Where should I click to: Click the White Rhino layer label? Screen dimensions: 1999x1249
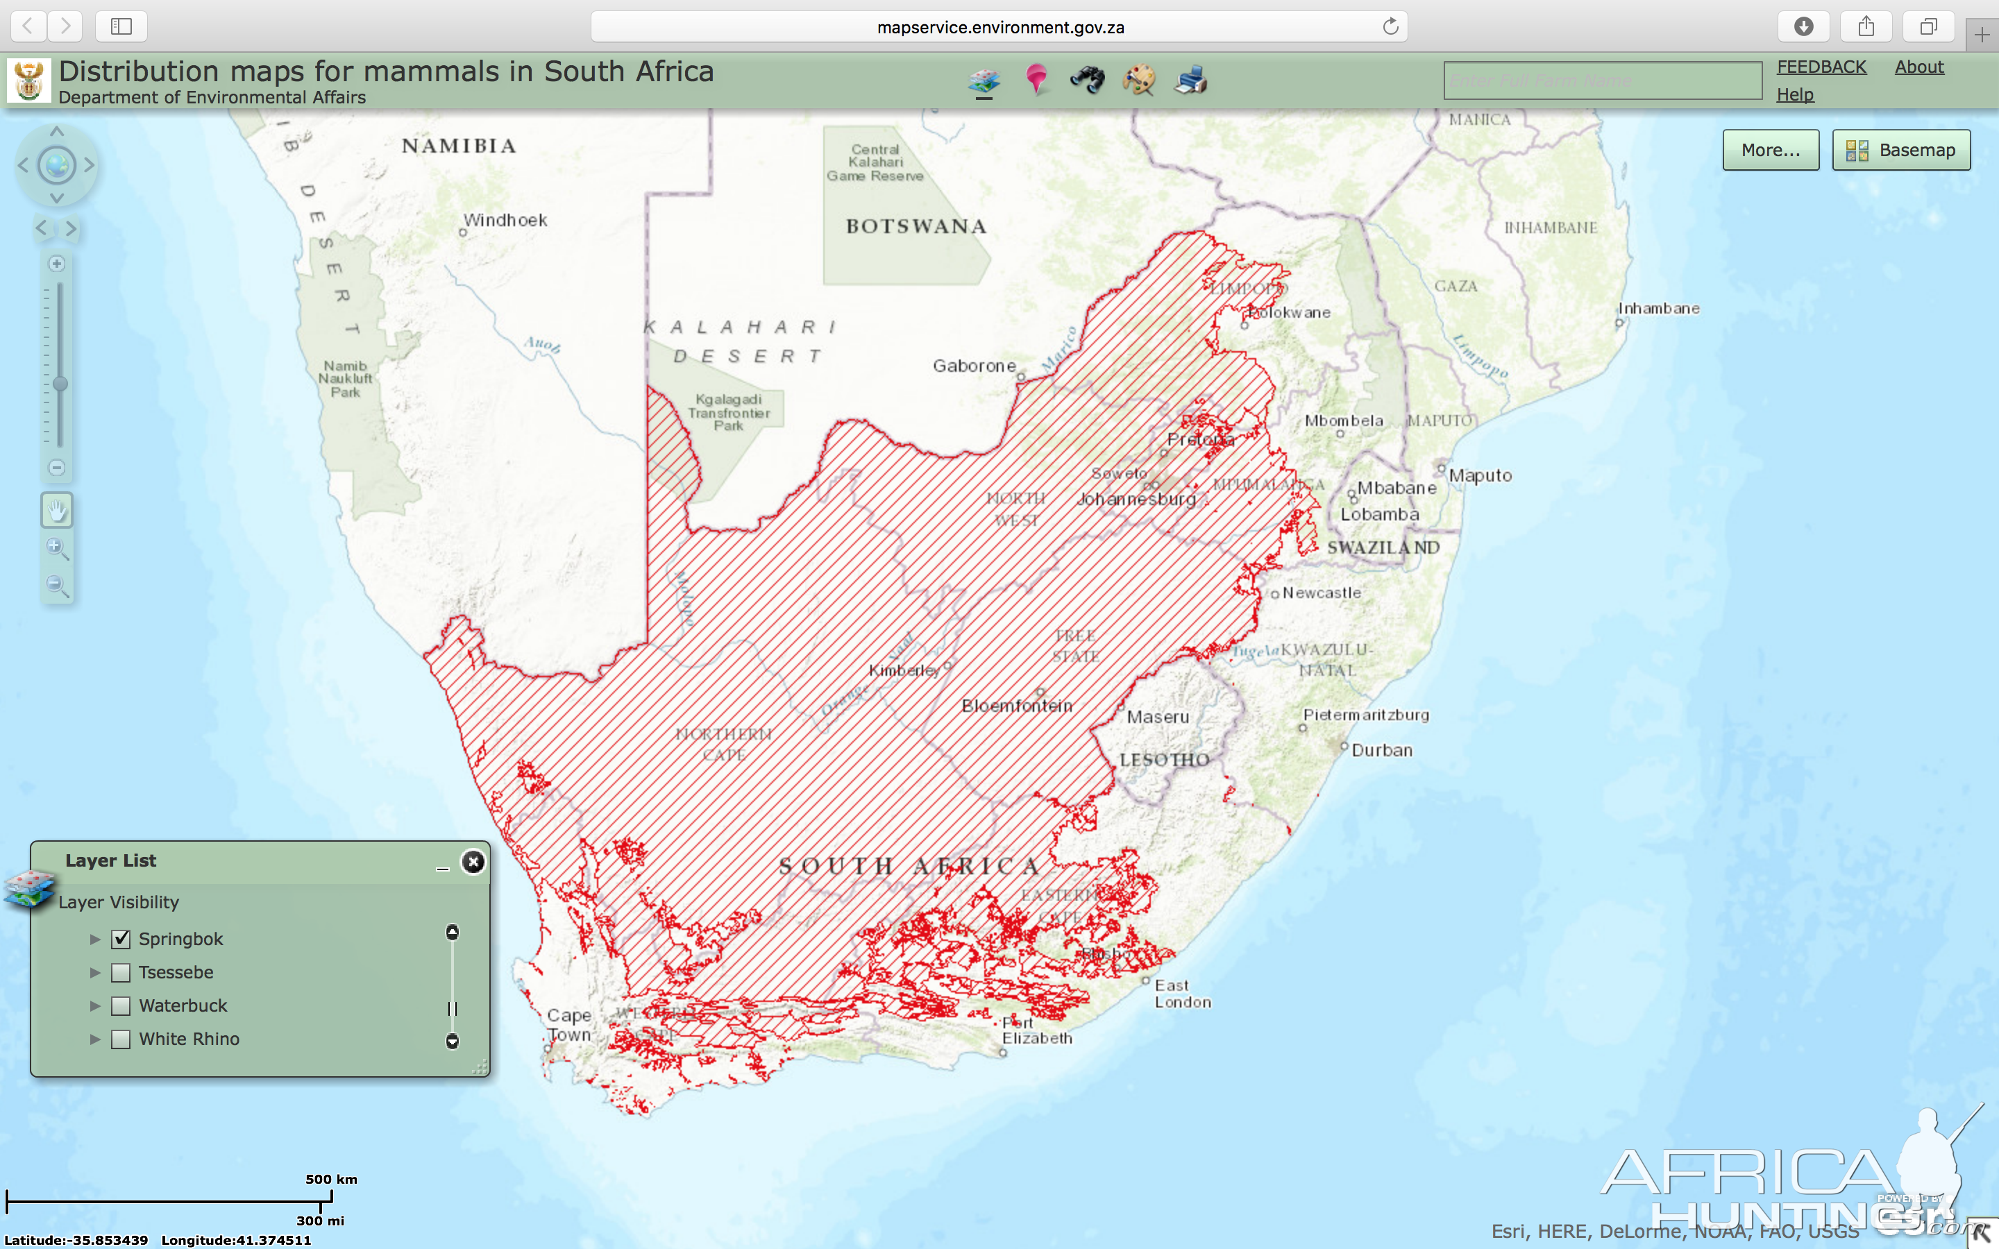(189, 1039)
